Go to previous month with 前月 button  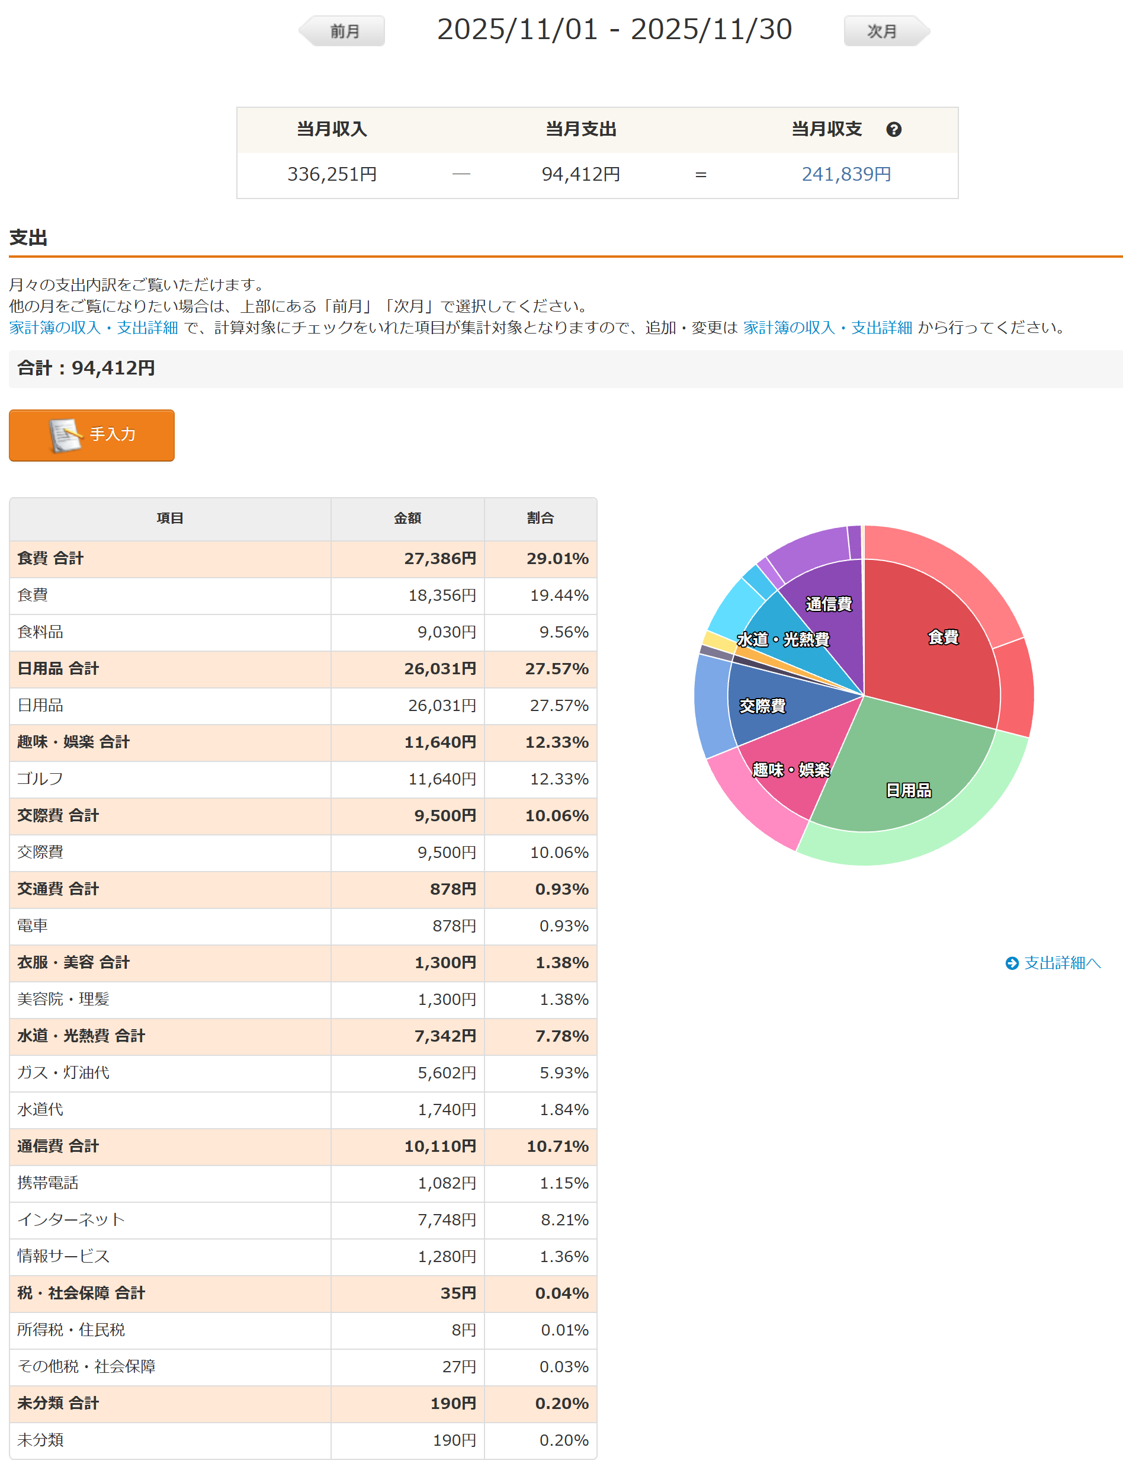point(344,31)
